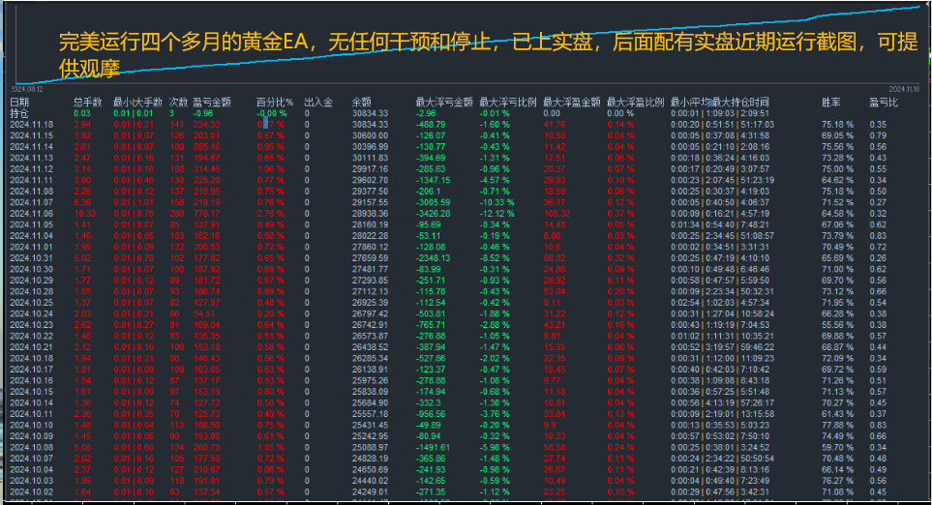
Task: Click profit-loss ratio 0.27 cell
Action: click(x=878, y=202)
